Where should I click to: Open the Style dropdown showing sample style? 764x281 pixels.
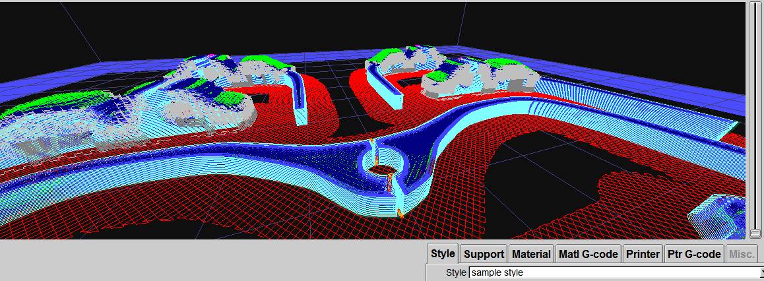(x=616, y=272)
